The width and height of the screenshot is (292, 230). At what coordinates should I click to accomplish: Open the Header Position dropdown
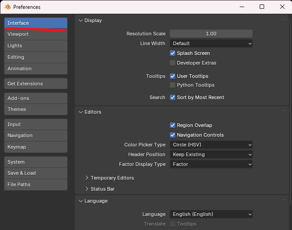211,154
